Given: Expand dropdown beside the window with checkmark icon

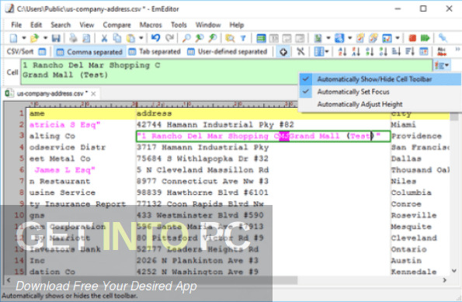Looking at the screenshot, I should (x=398, y=38).
